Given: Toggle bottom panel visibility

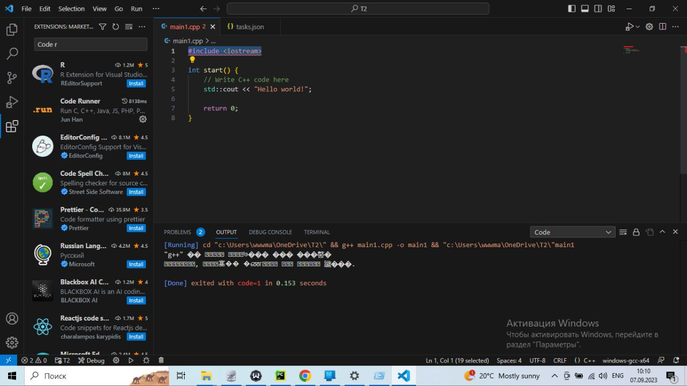Looking at the screenshot, I should tap(585, 9).
